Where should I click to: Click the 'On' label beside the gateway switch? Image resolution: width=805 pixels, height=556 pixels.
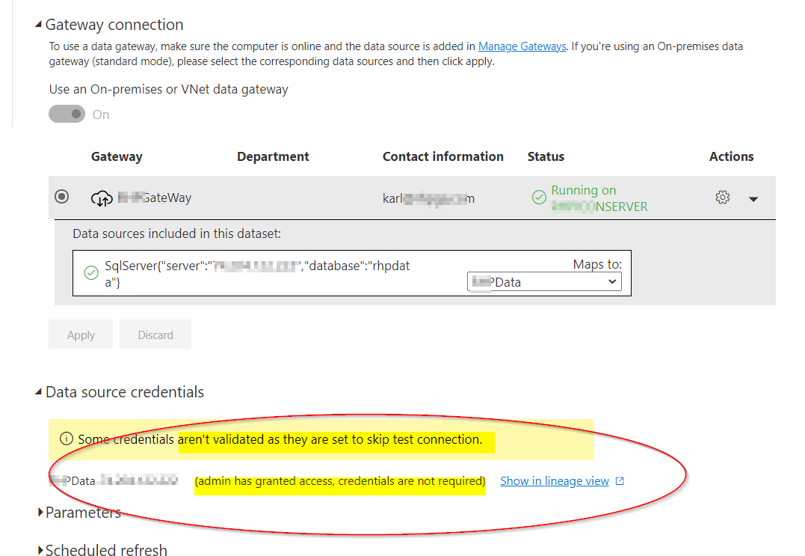[101, 114]
